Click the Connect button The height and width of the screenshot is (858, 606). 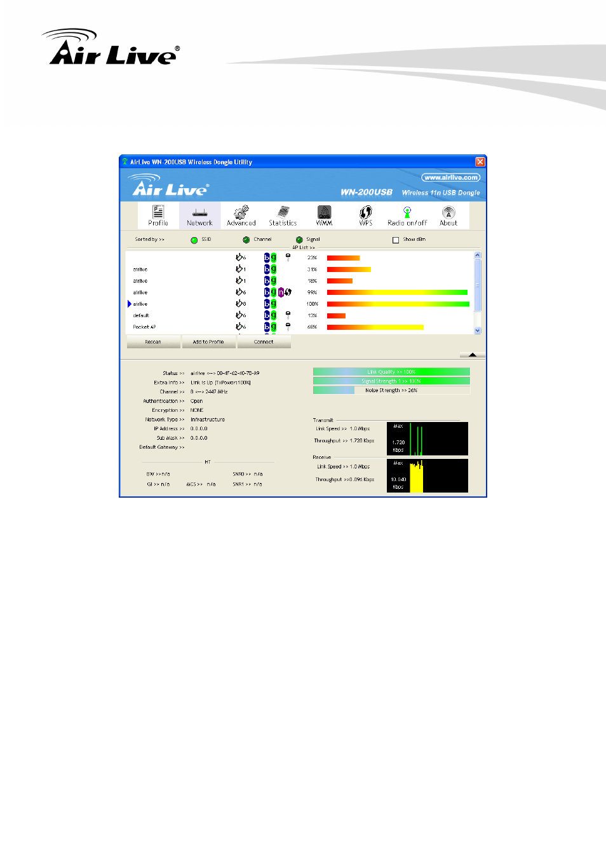pyautogui.click(x=264, y=342)
